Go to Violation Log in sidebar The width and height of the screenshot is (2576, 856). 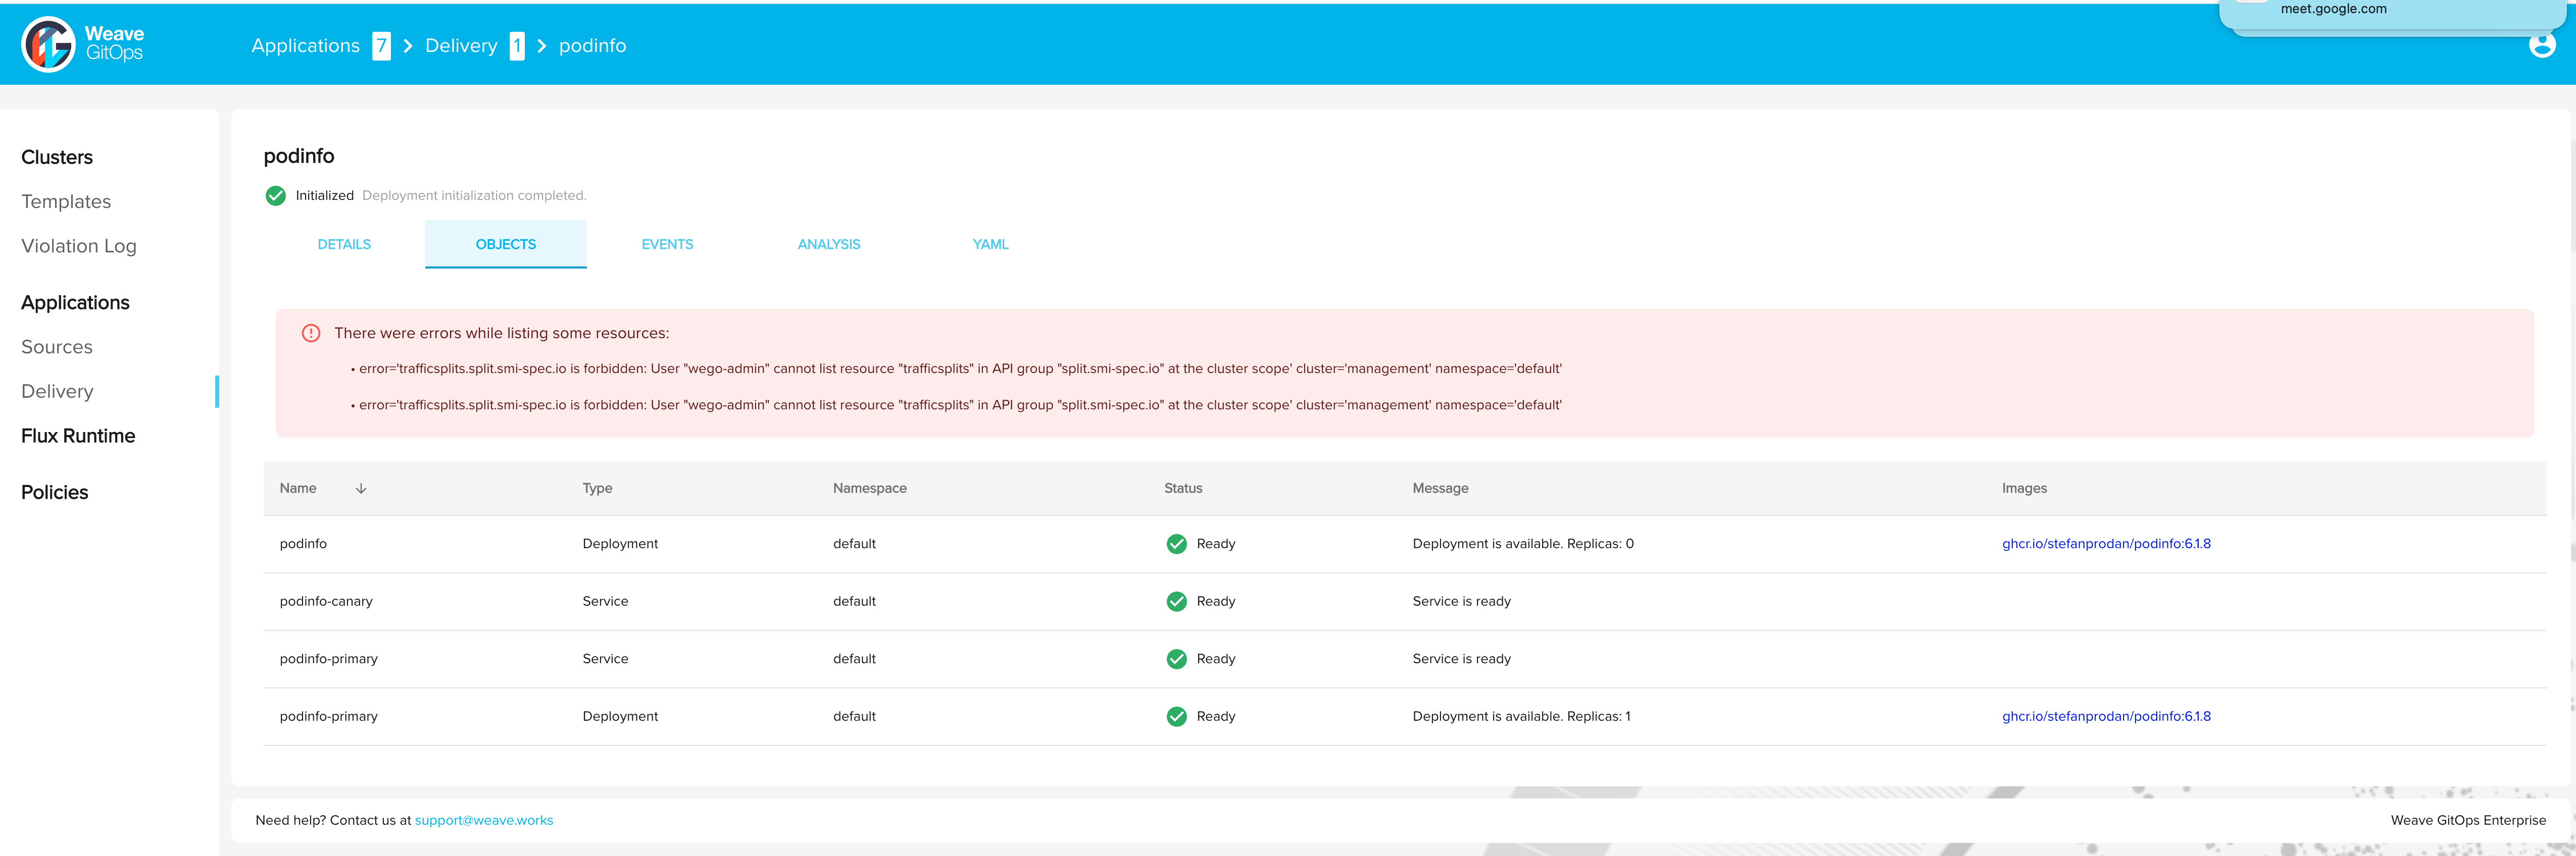point(79,246)
